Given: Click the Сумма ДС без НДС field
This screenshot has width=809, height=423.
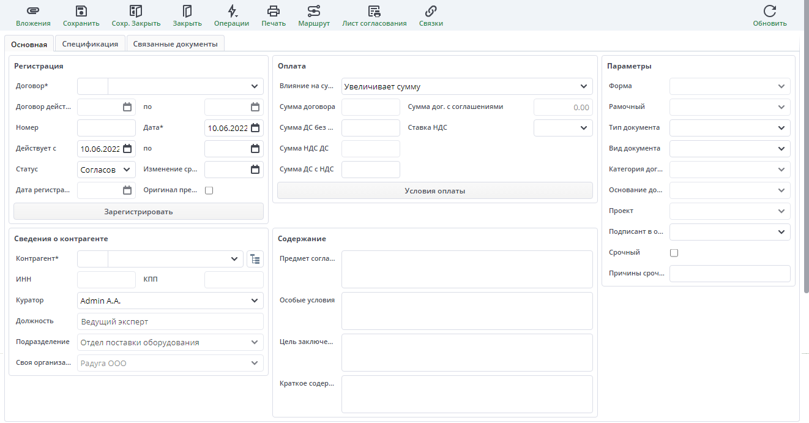Looking at the screenshot, I should [371, 128].
